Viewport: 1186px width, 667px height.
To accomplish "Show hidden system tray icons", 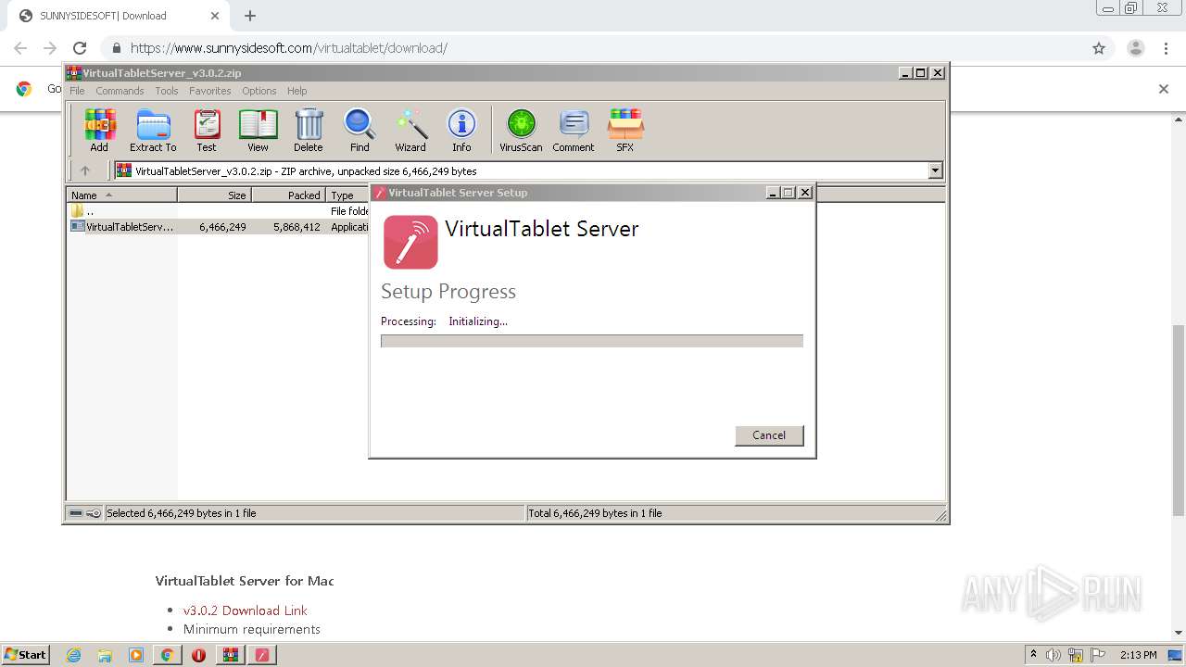I will coord(1034,654).
